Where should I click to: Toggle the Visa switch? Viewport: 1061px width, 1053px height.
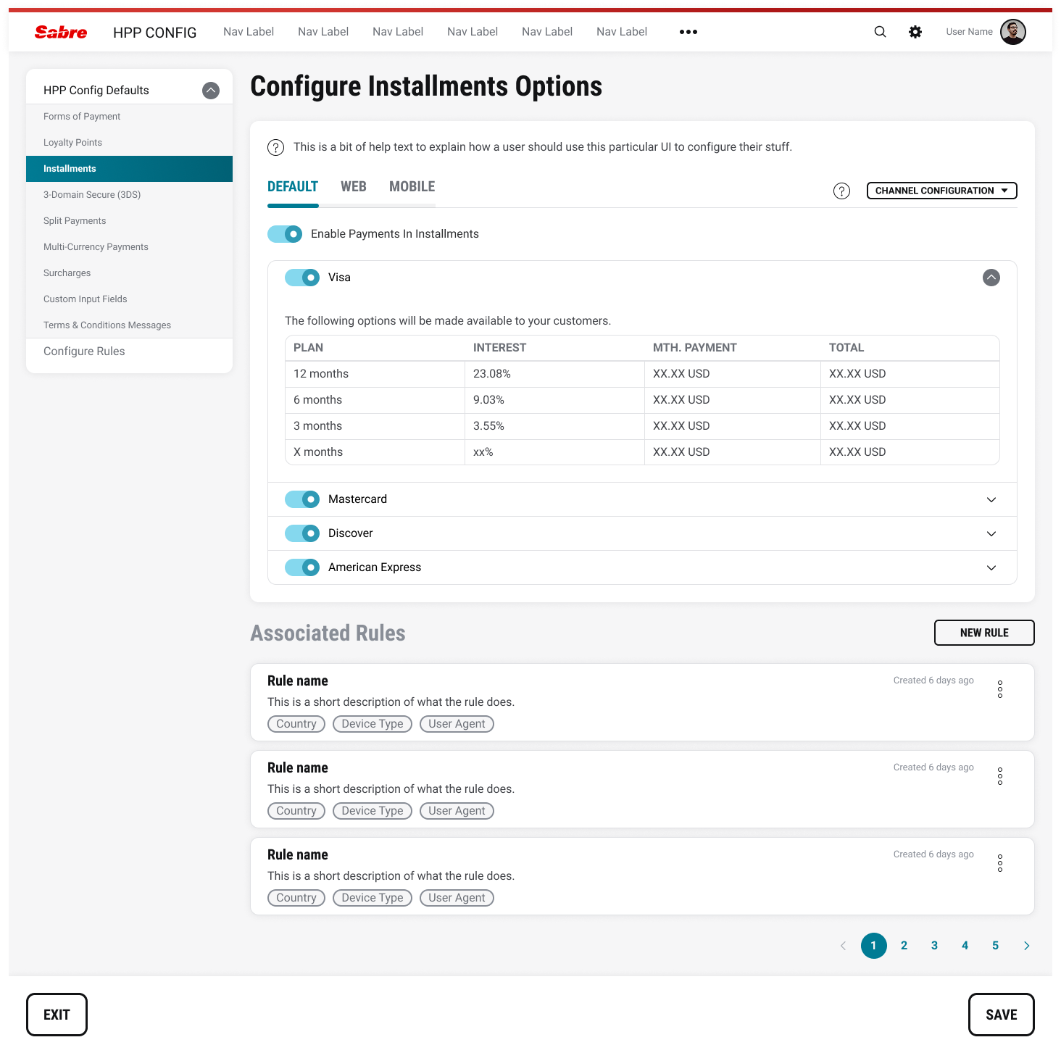click(x=302, y=278)
